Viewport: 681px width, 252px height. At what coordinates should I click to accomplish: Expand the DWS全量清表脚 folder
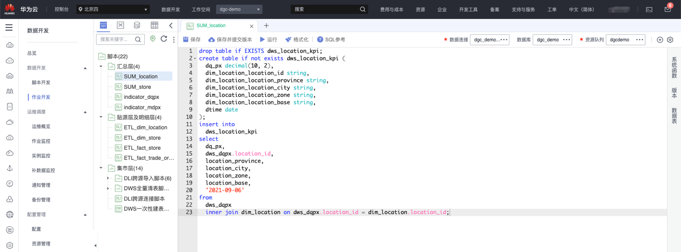pyautogui.click(x=108, y=188)
